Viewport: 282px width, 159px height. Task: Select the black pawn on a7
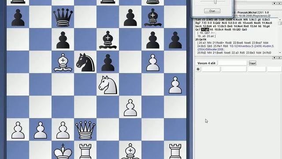tap(18, 17)
